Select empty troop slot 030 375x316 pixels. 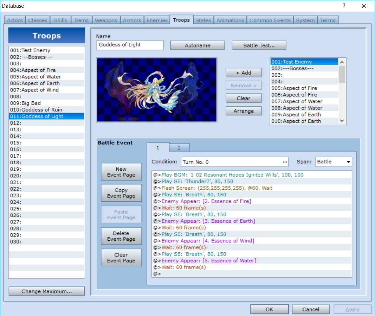coord(47,242)
